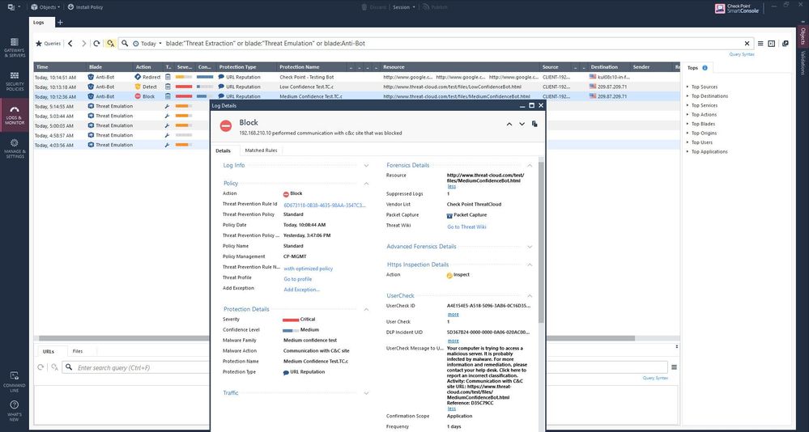This screenshot has width=809, height=432.
Task: Expand the Log Info section
Action: click(366, 165)
